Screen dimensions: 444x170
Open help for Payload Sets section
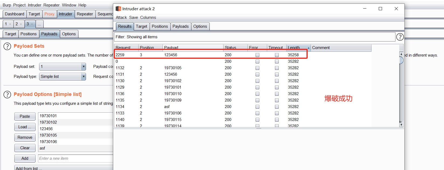(x=7, y=46)
